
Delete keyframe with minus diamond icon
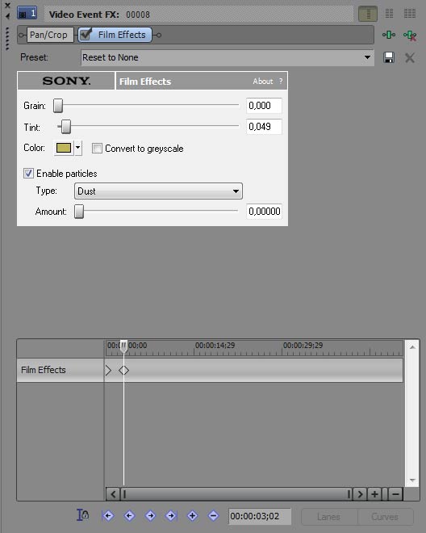tap(213, 516)
